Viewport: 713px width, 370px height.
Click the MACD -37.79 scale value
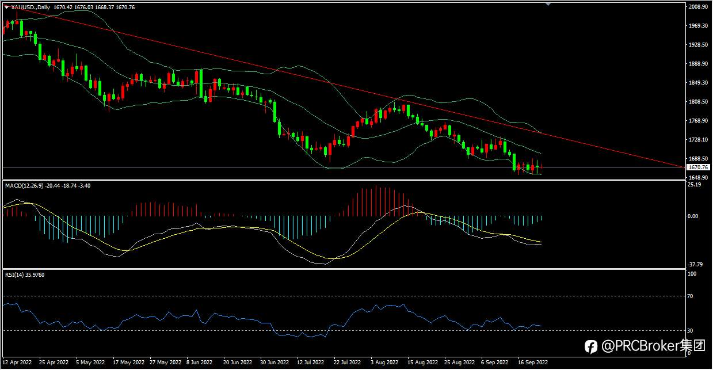694,265
